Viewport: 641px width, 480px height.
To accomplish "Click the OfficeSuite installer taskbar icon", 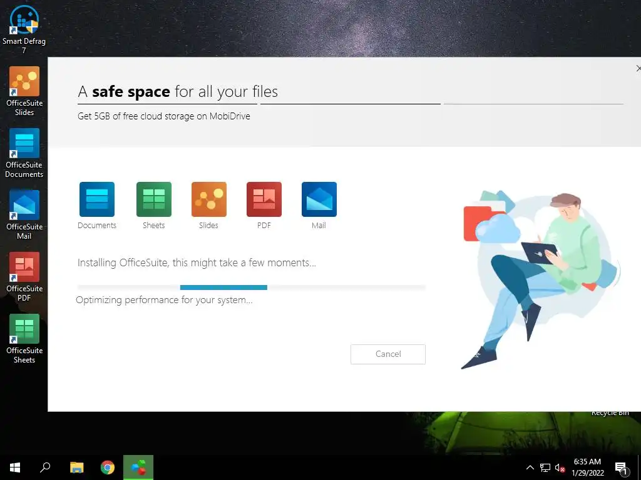I will (138, 467).
